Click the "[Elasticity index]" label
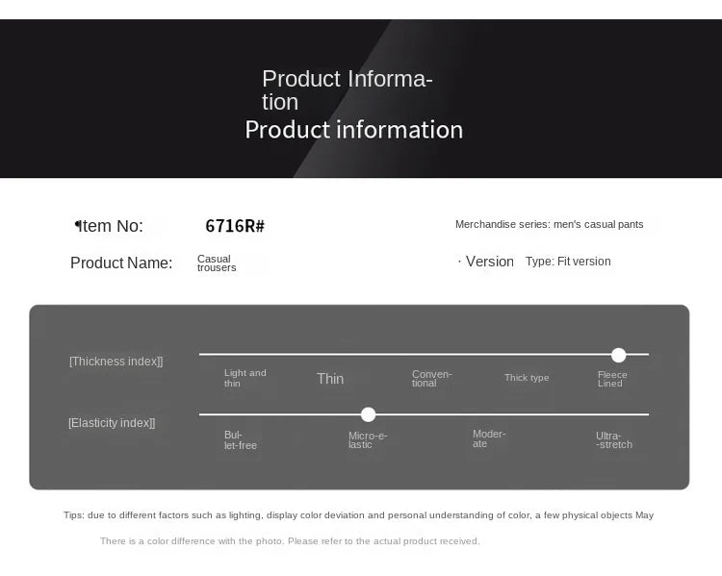The image size is (722, 576). tap(112, 423)
